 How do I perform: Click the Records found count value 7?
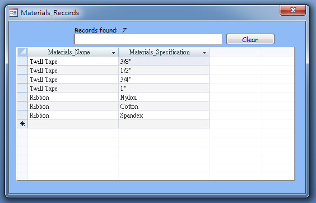(x=124, y=30)
